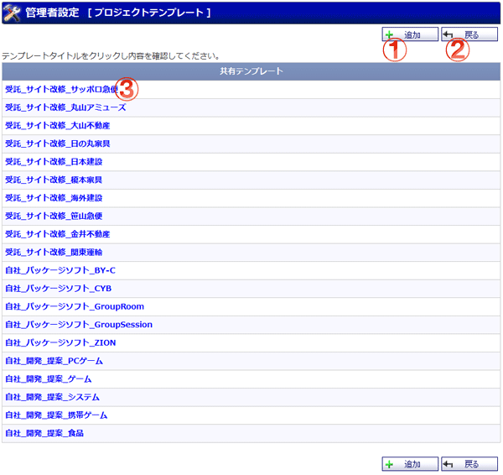Click the bottom 追加 (add) button
The width and height of the screenshot is (503, 475).
[410, 464]
